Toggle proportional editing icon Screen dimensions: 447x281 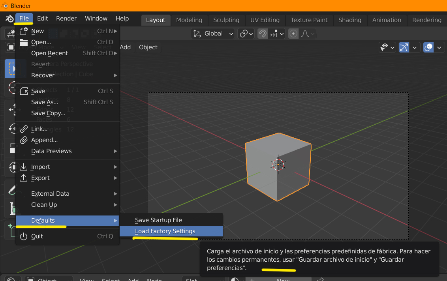(293, 34)
